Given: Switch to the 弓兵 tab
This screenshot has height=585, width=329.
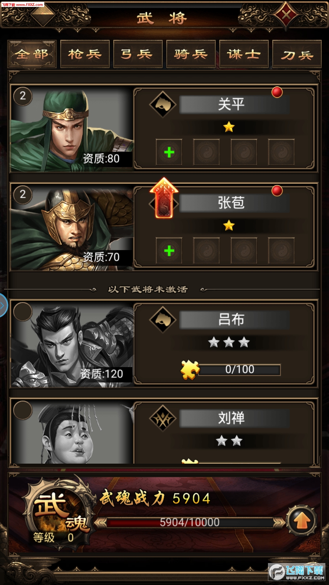Looking at the screenshot, I should pyautogui.click(x=138, y=54).
